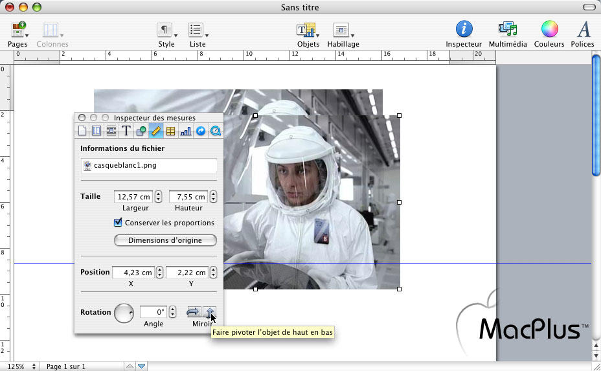The height and width of the screenshot is (371, 601).
Task: Adjust the X position stepper
Action: coord(160,273)
